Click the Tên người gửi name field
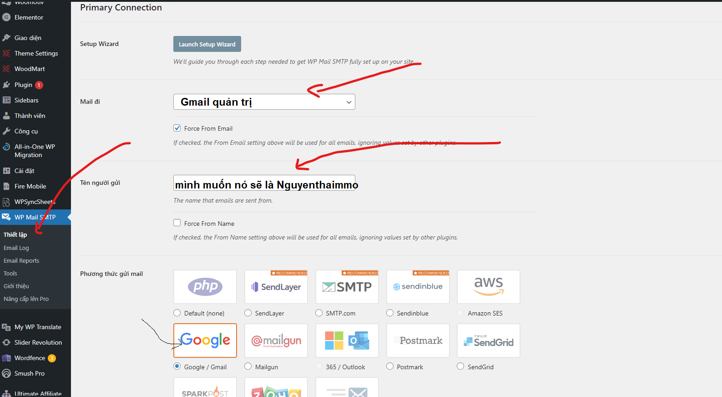Viewport: 722px width, 397px height. click(x=264, y=183)
